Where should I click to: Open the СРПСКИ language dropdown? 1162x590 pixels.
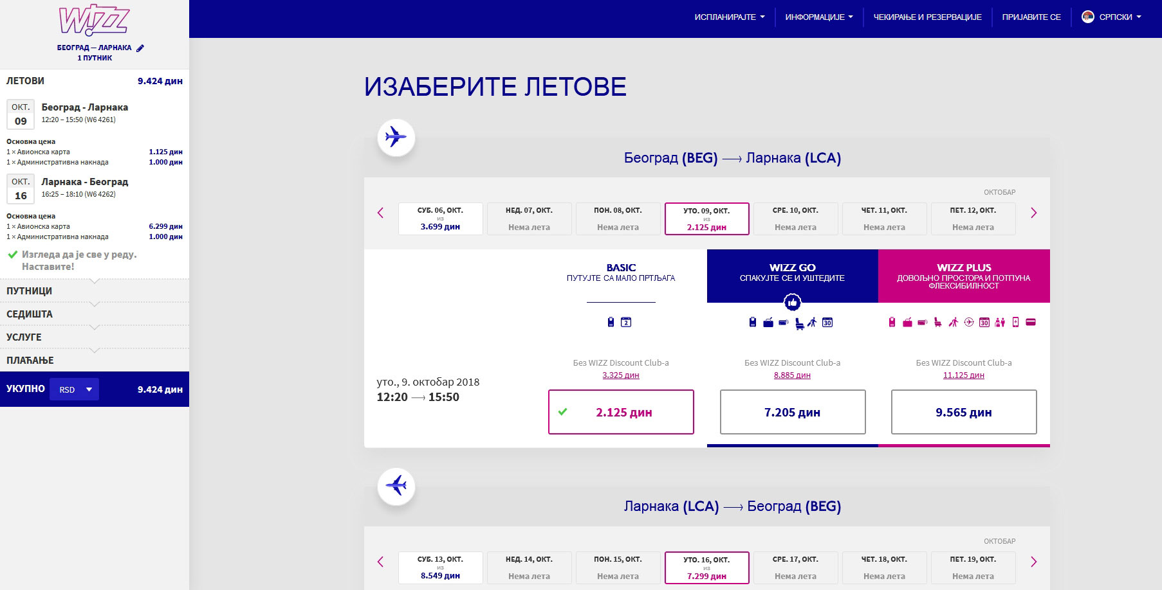tap(1120, 17)
